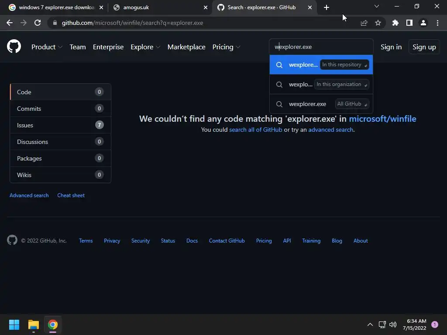The image size is (447, 335).
Task: Open the Team header link
Action: [78, 47]
